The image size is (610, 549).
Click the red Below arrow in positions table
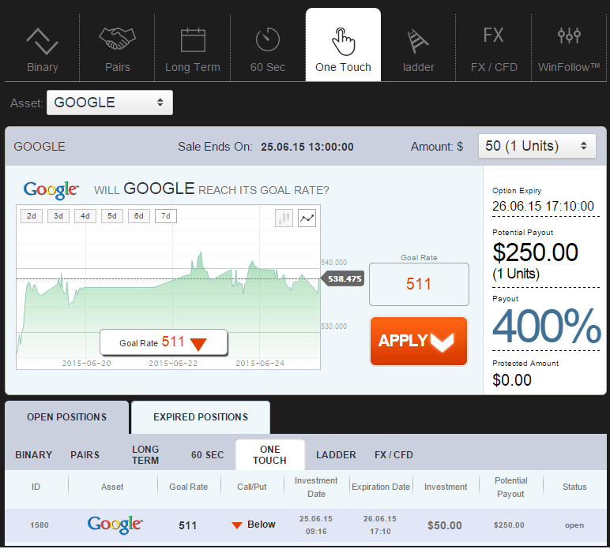[x=237, y=525]
